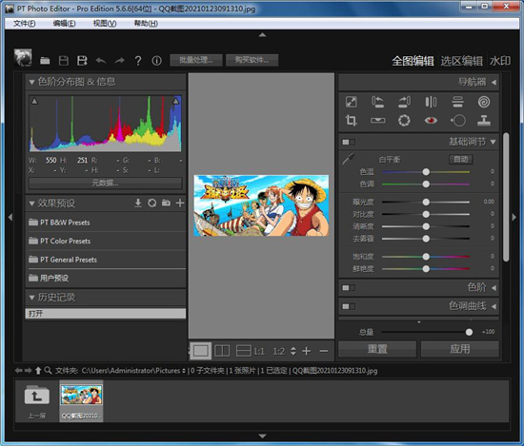Image resolution: width=524 pixels, height=446 pixels.
Task: Switch to single view mode
Action: click(200, 351)
